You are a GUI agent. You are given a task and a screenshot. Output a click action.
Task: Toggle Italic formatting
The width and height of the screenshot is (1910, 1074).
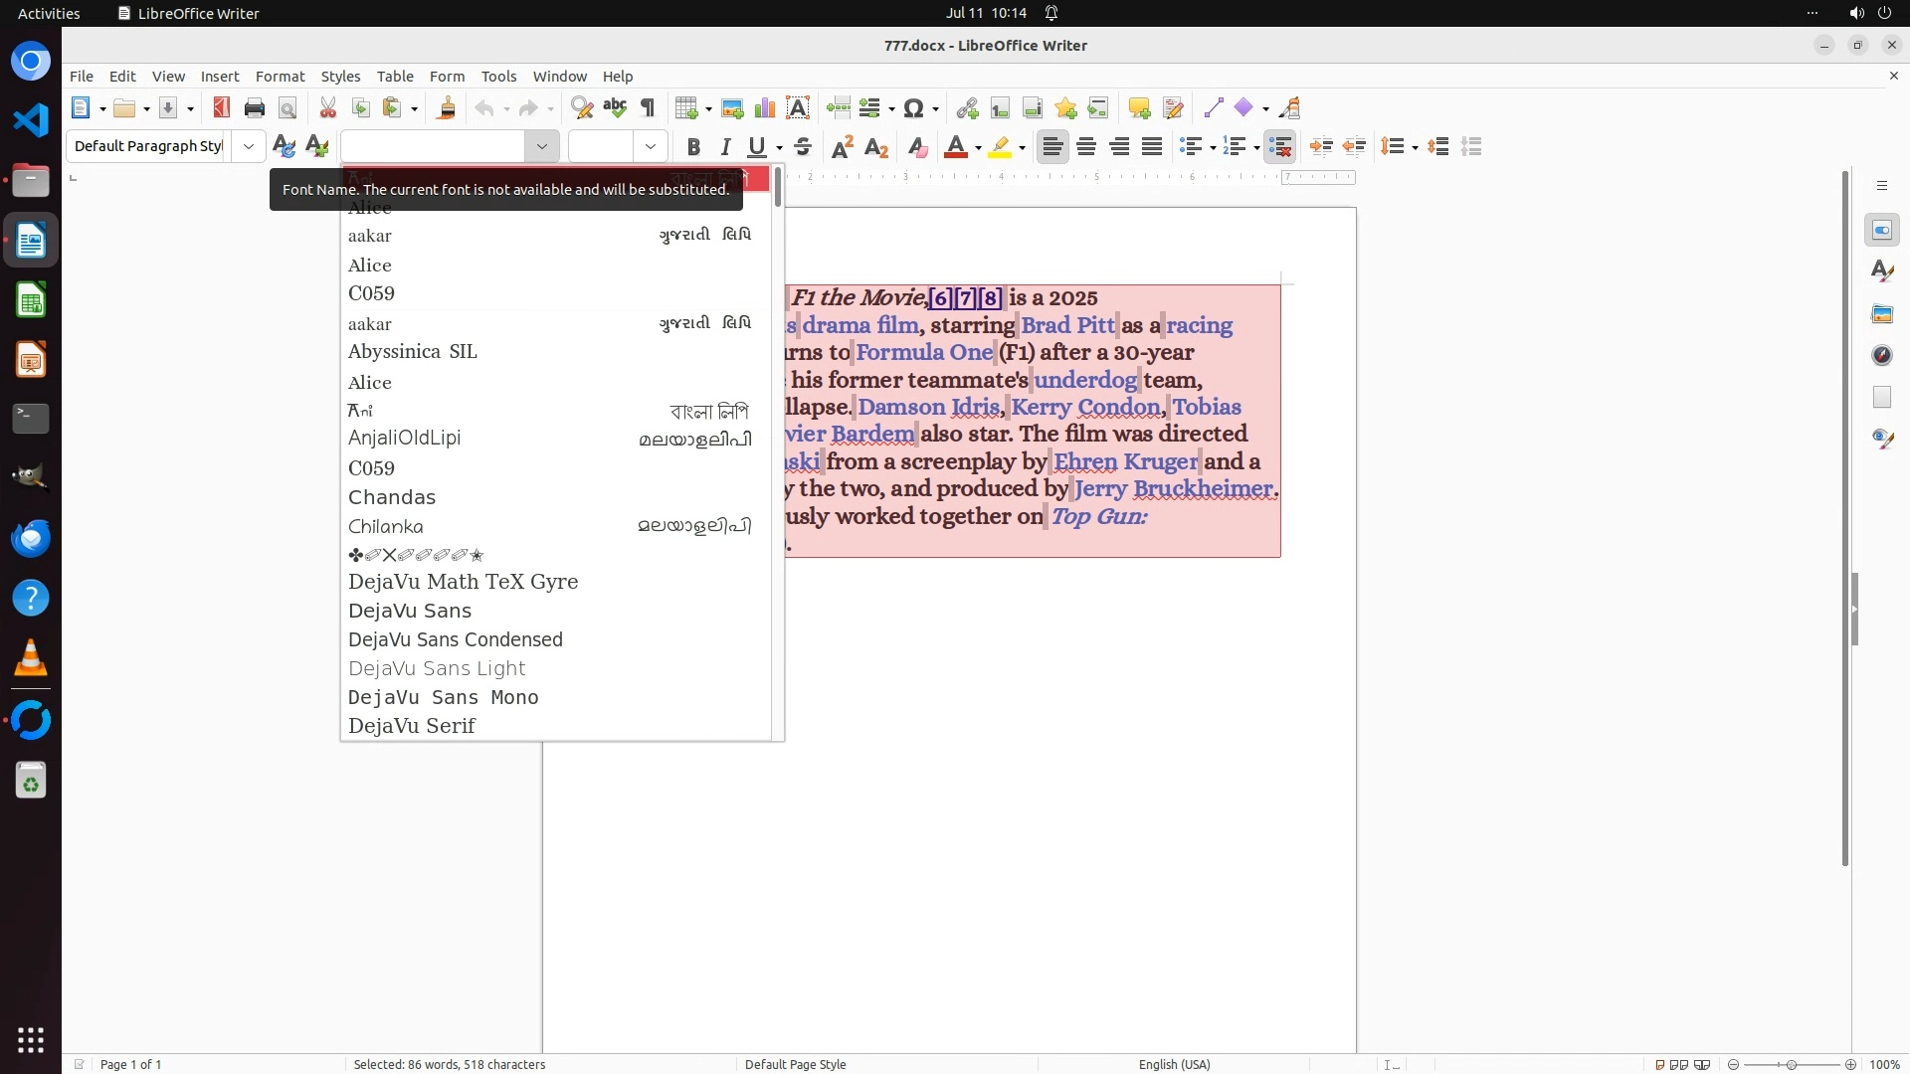coord(725,147)
